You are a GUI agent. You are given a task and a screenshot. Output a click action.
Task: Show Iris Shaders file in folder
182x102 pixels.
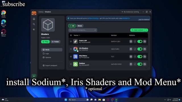pos(145,49)
